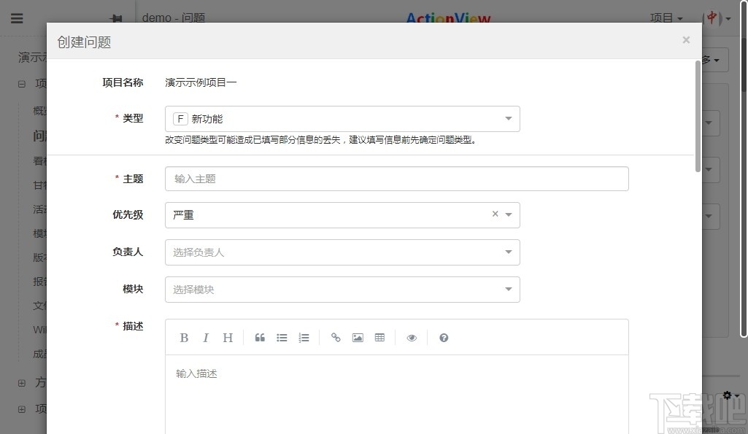Create an ordered list in the editor
This screenshot has width=748, height=434.
[304, 337]
